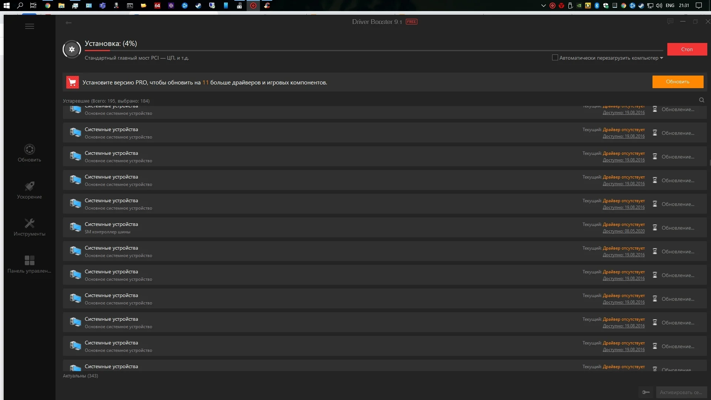The image size is (711, 400).
Task: Open Доступно: 08.05.2020 link for SM контроллер
Action: (x=623, y=231)
